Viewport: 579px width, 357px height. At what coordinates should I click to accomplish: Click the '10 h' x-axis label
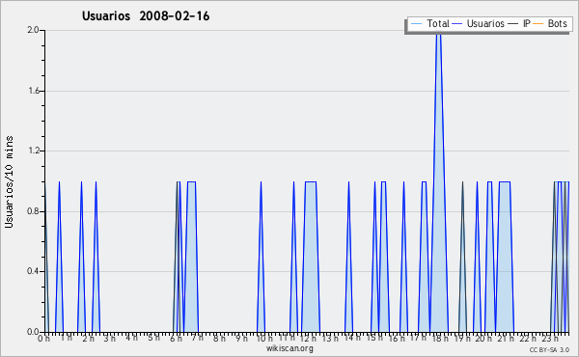point(264,339)
